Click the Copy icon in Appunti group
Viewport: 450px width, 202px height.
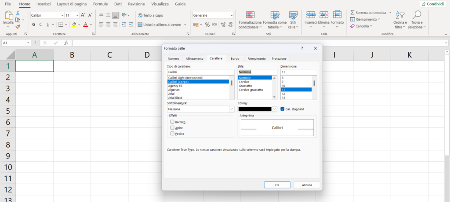click(x=18, y=20)
